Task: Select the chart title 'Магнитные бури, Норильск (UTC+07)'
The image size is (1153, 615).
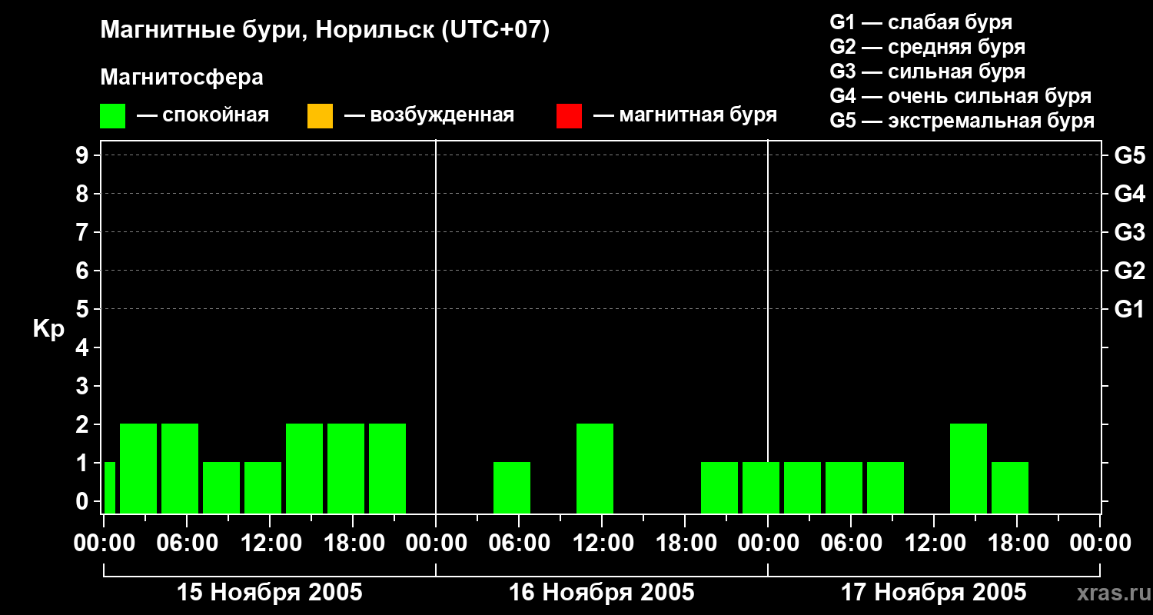Action: [325, 31]
